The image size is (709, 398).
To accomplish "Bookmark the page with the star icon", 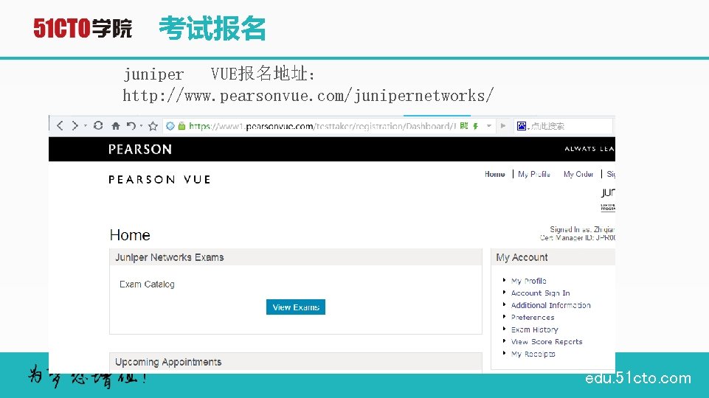I will click(153, 126).
